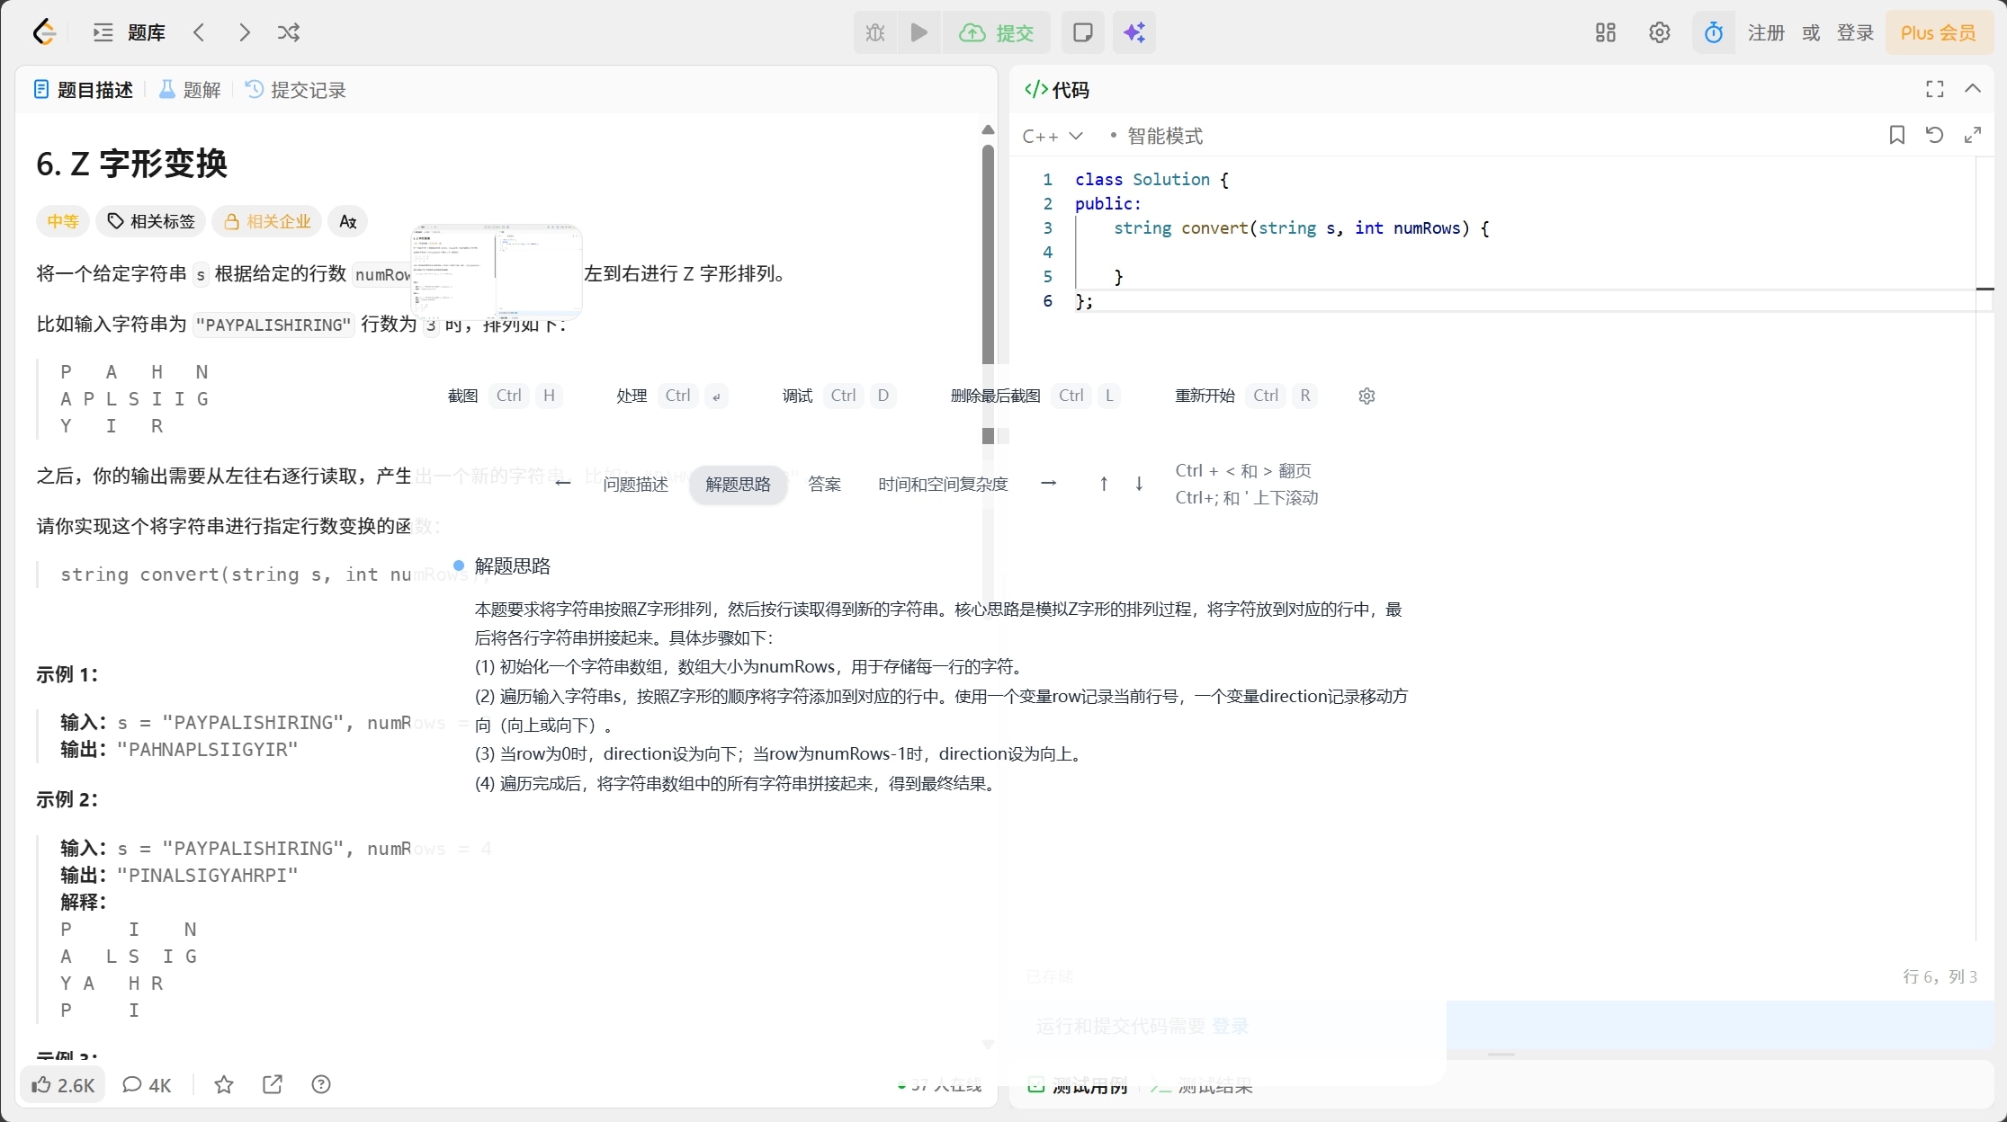Bookmark the current code snippet
Image resolution: width=2007 pixels, height=1122 pixels.
tap(1895, 135)
